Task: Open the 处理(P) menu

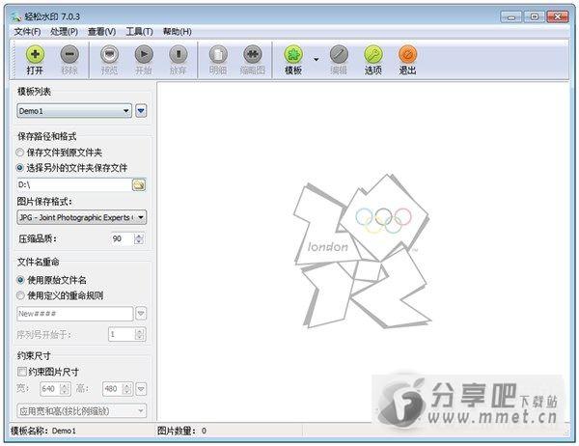Action: (x=65, y=32)
